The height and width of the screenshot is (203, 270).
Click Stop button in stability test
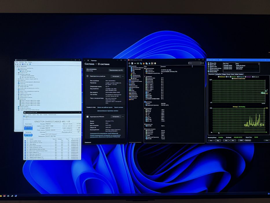[x=218, y=141]
